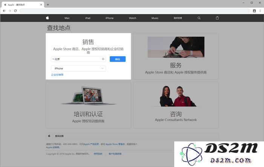Click the Apple icon in footer breadcrumb
The image size is (264, 167).
pos(49,136)
